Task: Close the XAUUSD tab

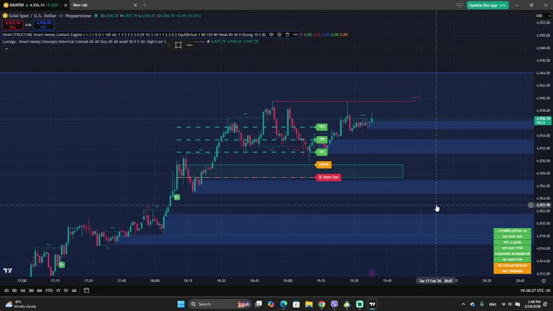Action: coord(66,5)
